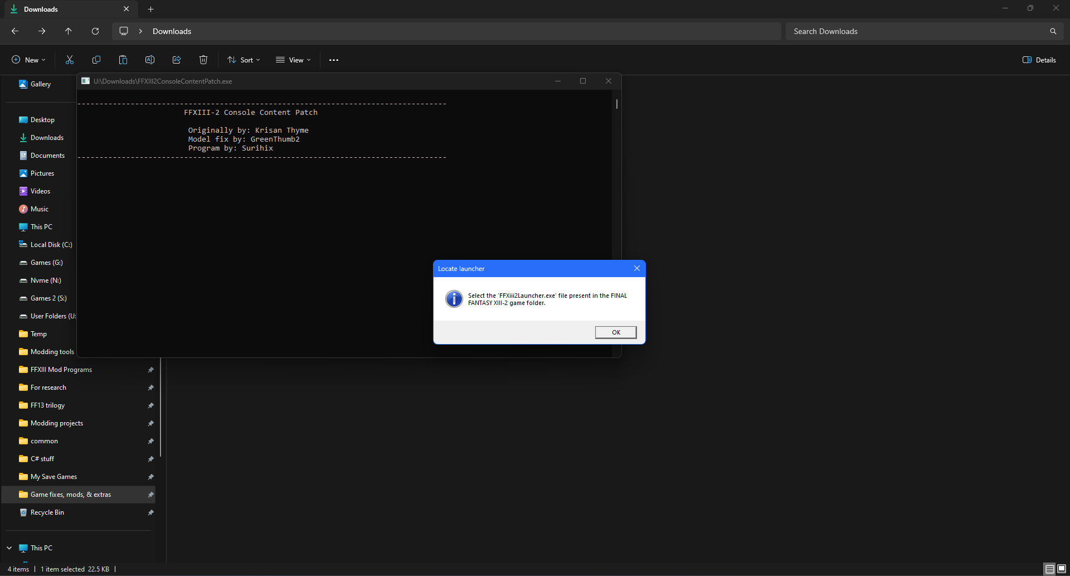Go forward in File Explorer

[x=42, y=31]
